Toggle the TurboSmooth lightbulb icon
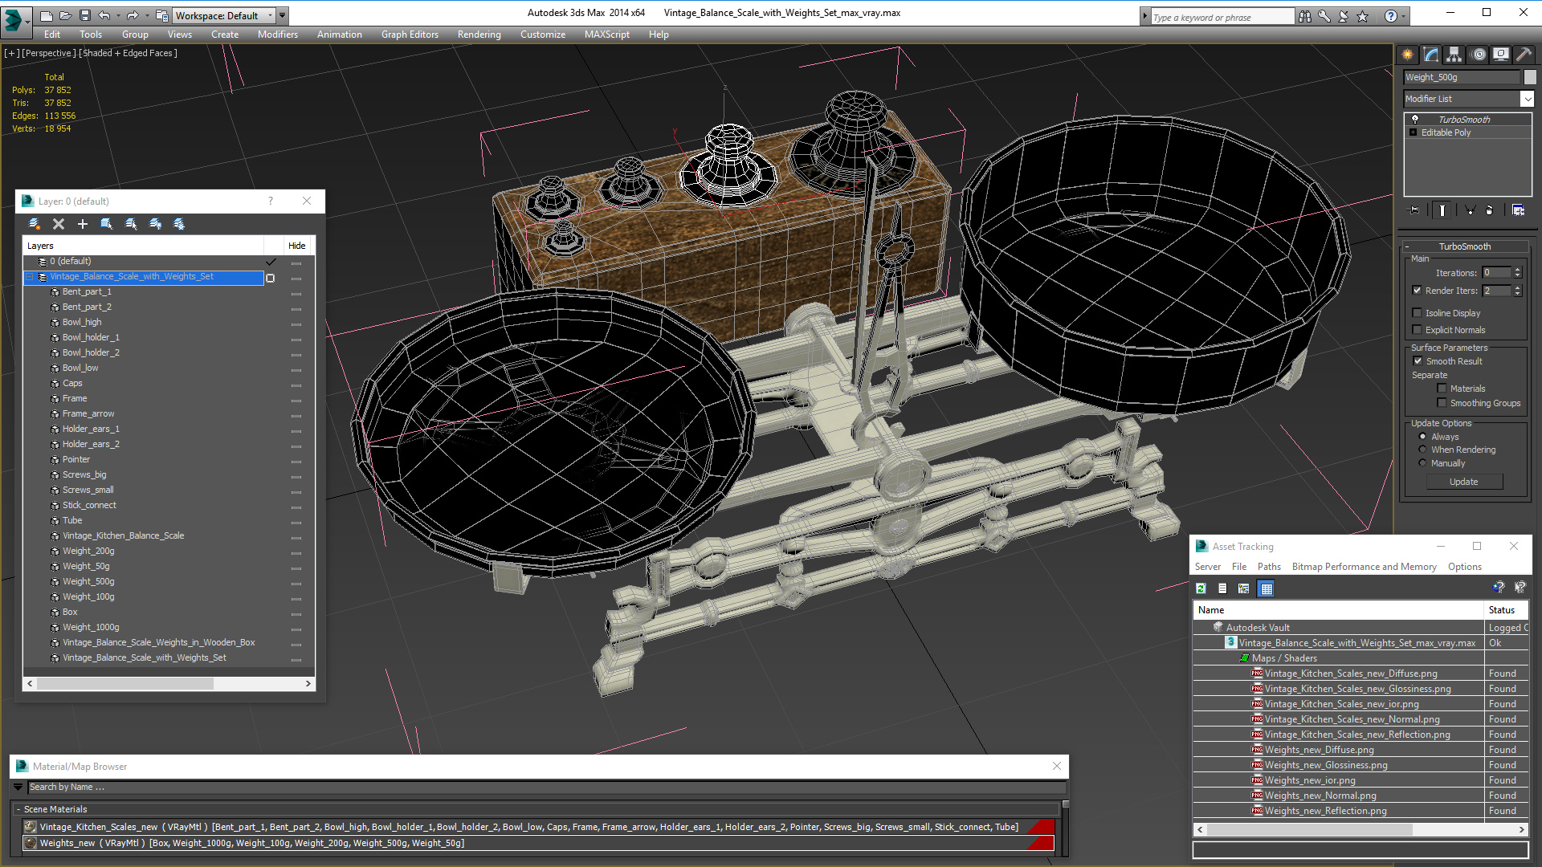The width and height of the screenshot is (1542, 867). [x=1415, y=119]
